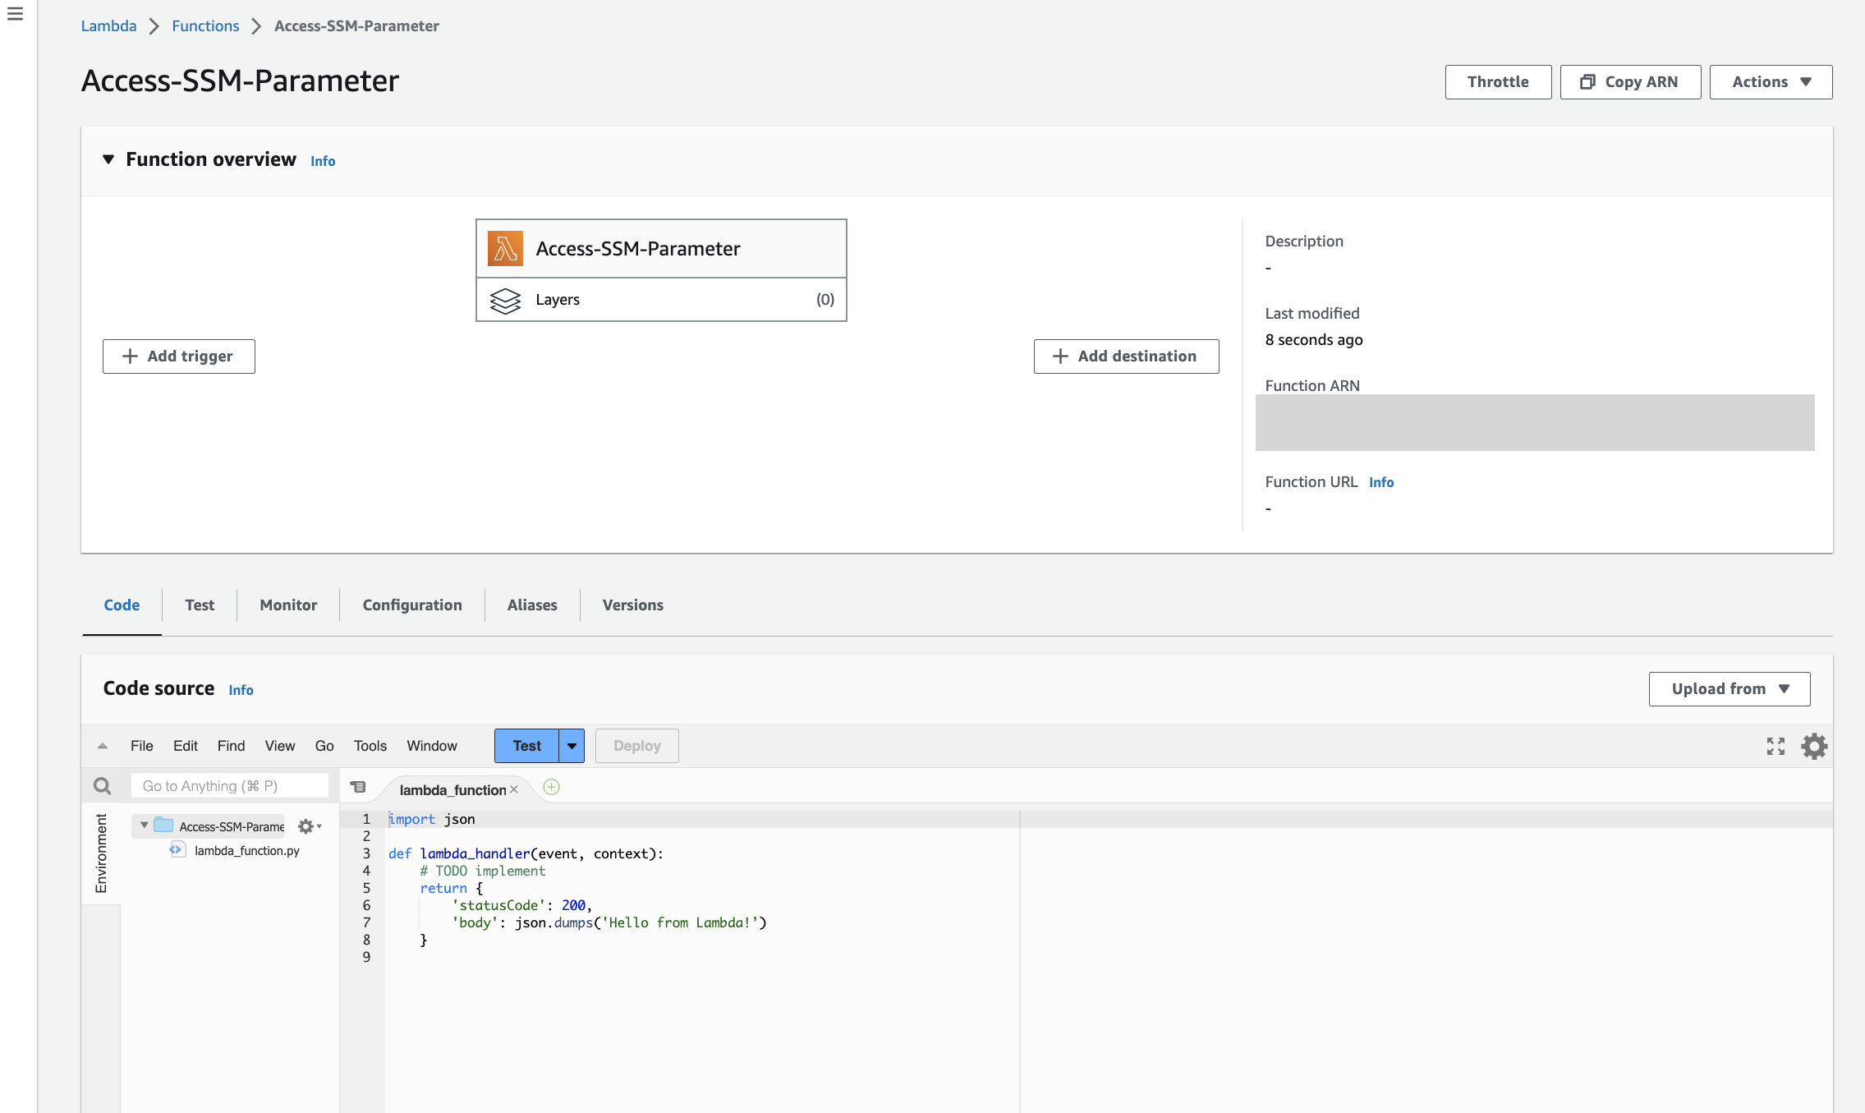The image size is (1865, 1113).
Task: Collapse the Access-SSM-Parameter folder tree
Action: [x=145, y=826]
